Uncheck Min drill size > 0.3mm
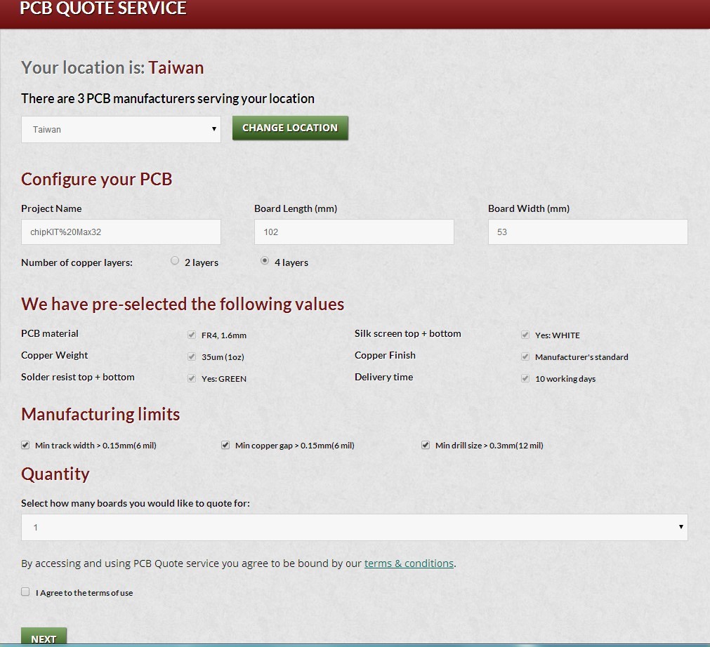The width and height of the screenshot is (710, 647). tap(426, 445)
